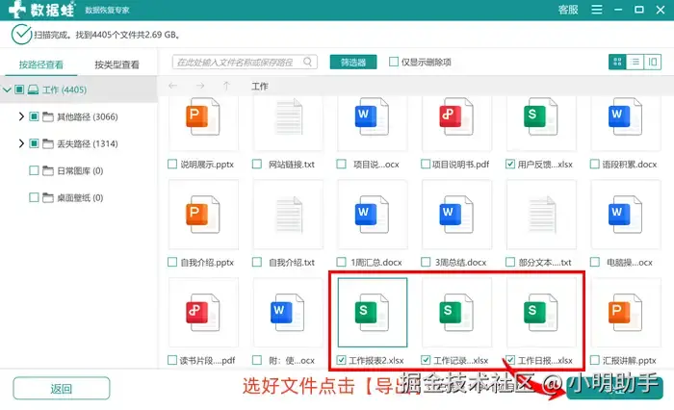Select the 项目说明书.pdf file icon

coord(456,116)
